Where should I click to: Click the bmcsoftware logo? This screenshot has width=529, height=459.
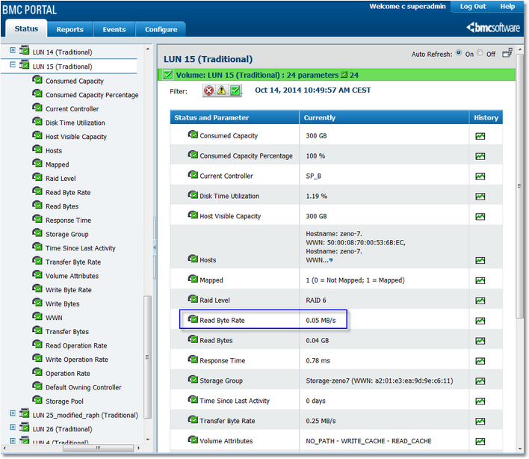(493, 28)
